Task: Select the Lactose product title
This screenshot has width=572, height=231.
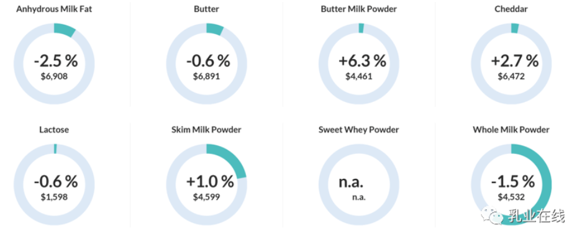Action: [x=54, y=130]
